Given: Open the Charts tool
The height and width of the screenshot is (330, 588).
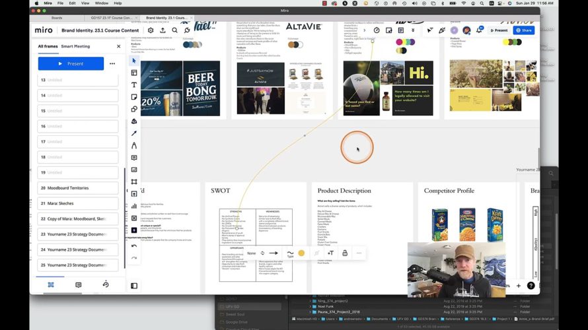Looking at the screenshot, I should [x=134, y=206].
